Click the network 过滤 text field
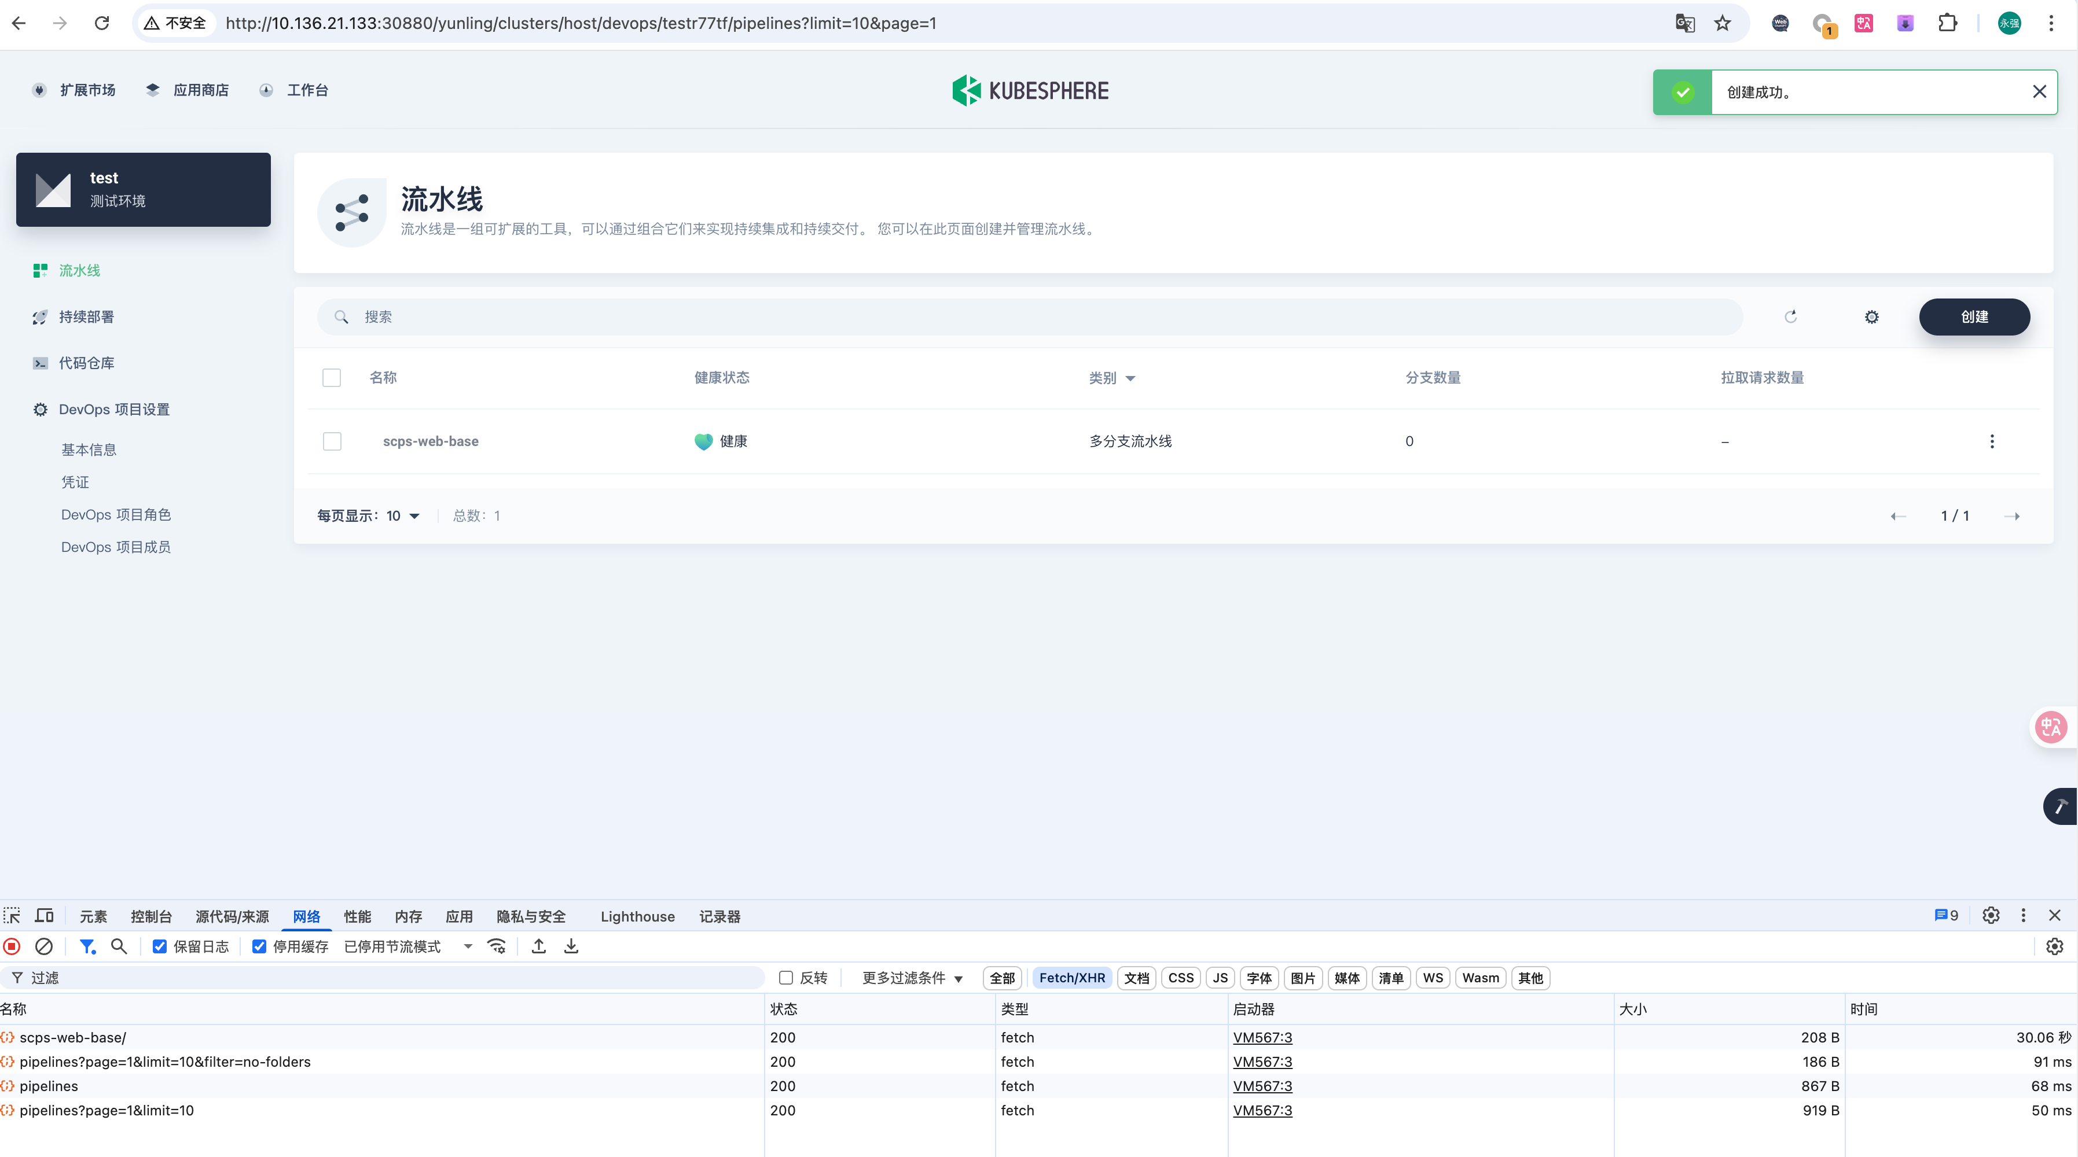Image resolution: width=2078 pixels, height=1157 pixels. coord(383,978)
